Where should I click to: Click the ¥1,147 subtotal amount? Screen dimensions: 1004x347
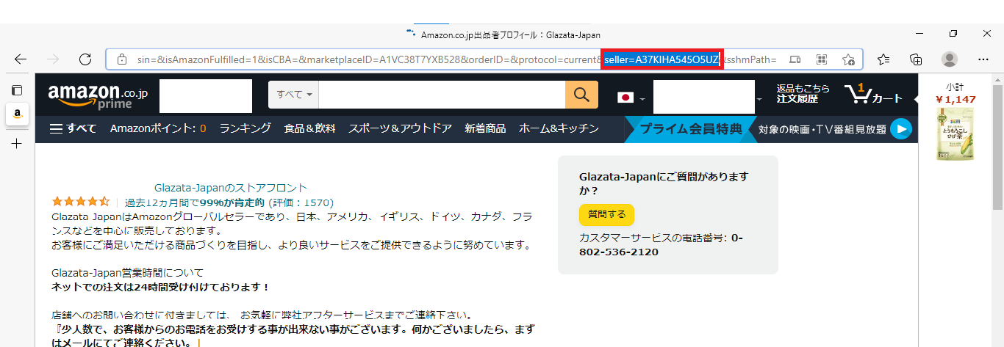(x=955, y=99)
